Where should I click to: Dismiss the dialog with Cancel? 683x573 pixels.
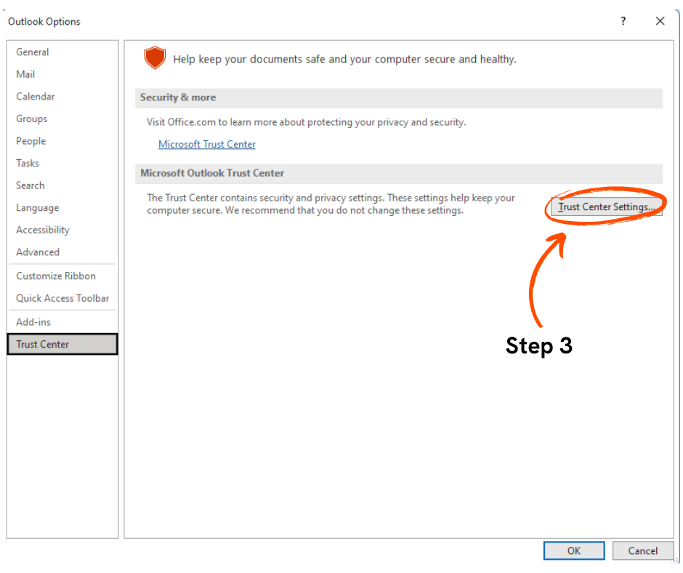tap(643, 550)
